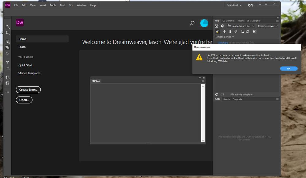The image size is (306, 178).
Task: Collapse the right panels double-arrow
Action: coord(278,17)
